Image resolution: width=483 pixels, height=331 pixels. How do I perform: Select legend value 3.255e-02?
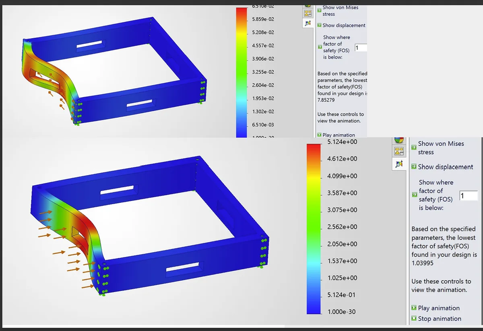pos(263,72)
